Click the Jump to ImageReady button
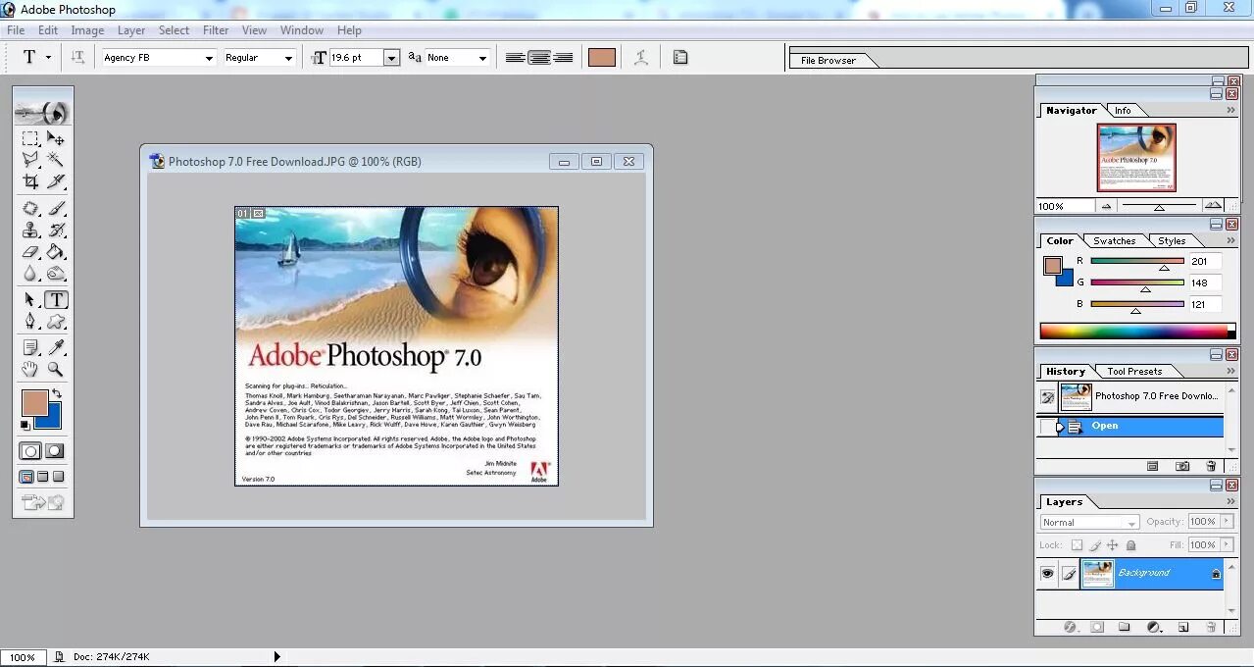This screenshot has height=667, width=1254. (43, 503)
